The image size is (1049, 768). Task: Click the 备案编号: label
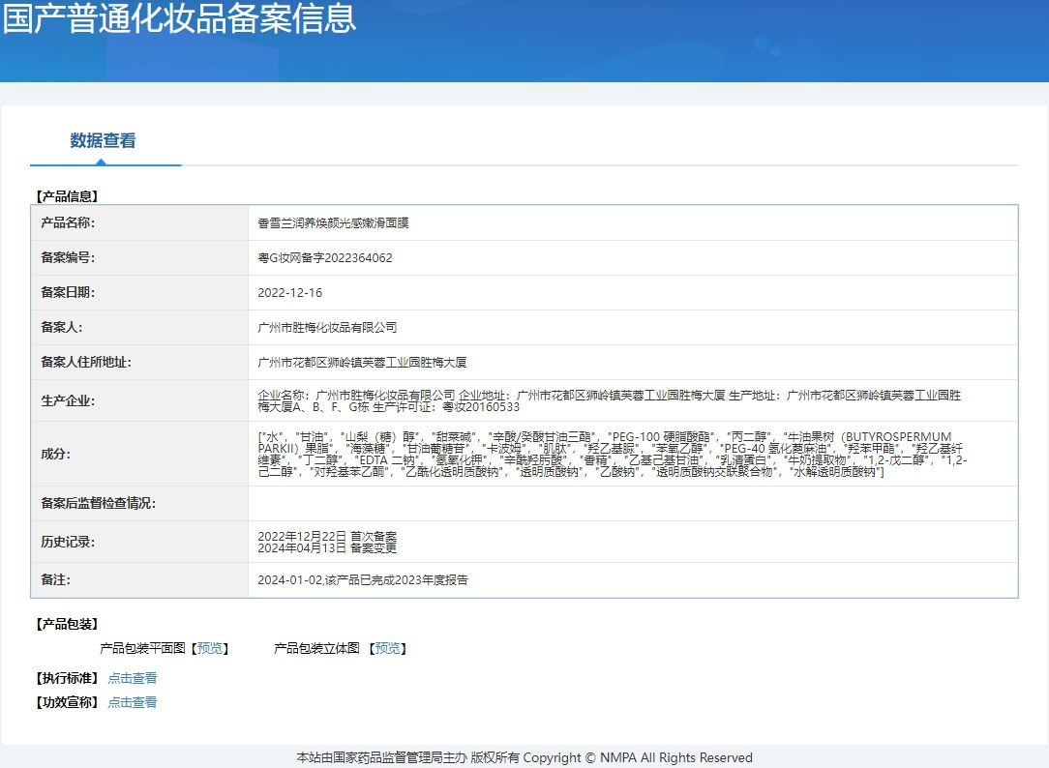68,258
